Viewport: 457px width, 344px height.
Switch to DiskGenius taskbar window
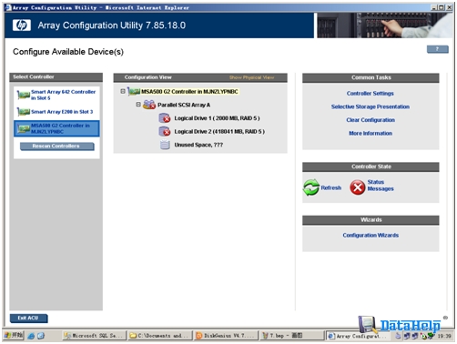[226, 336]
